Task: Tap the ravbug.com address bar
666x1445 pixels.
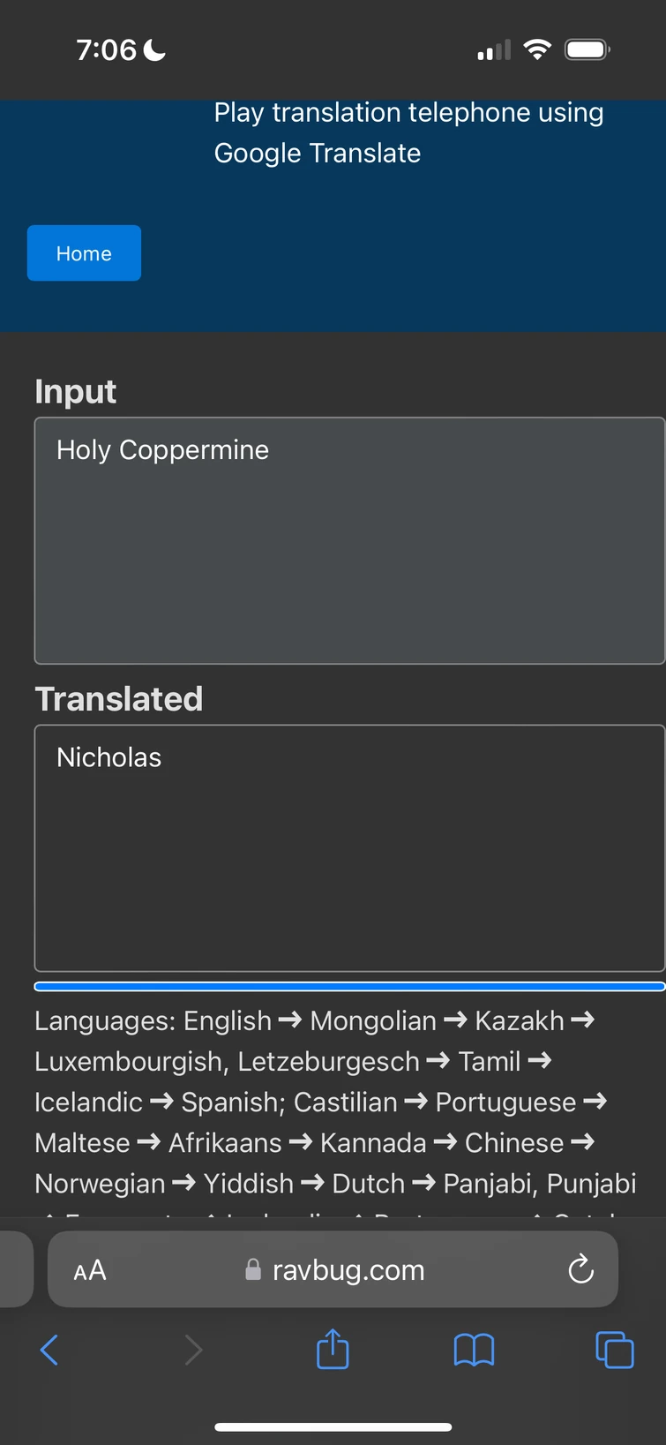Action: click(349, 1269)
